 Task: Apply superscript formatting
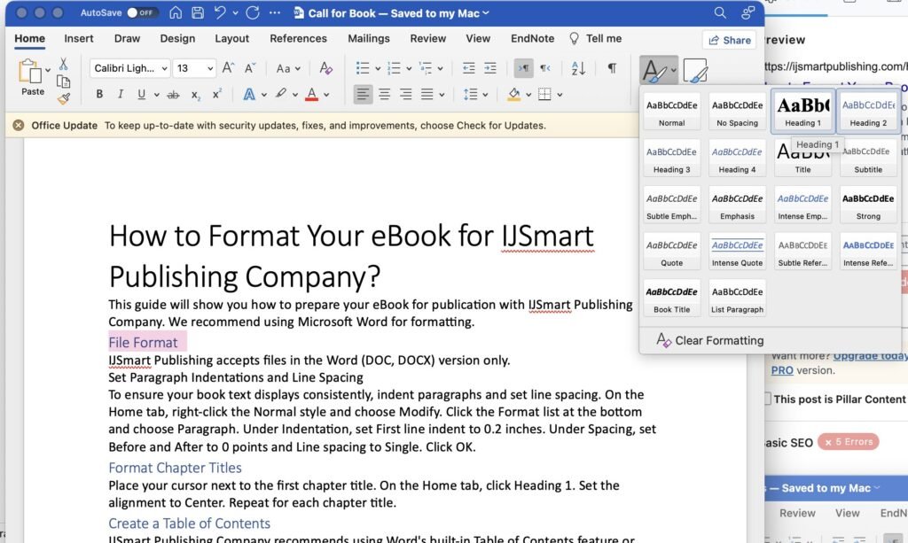pos(217,94)
